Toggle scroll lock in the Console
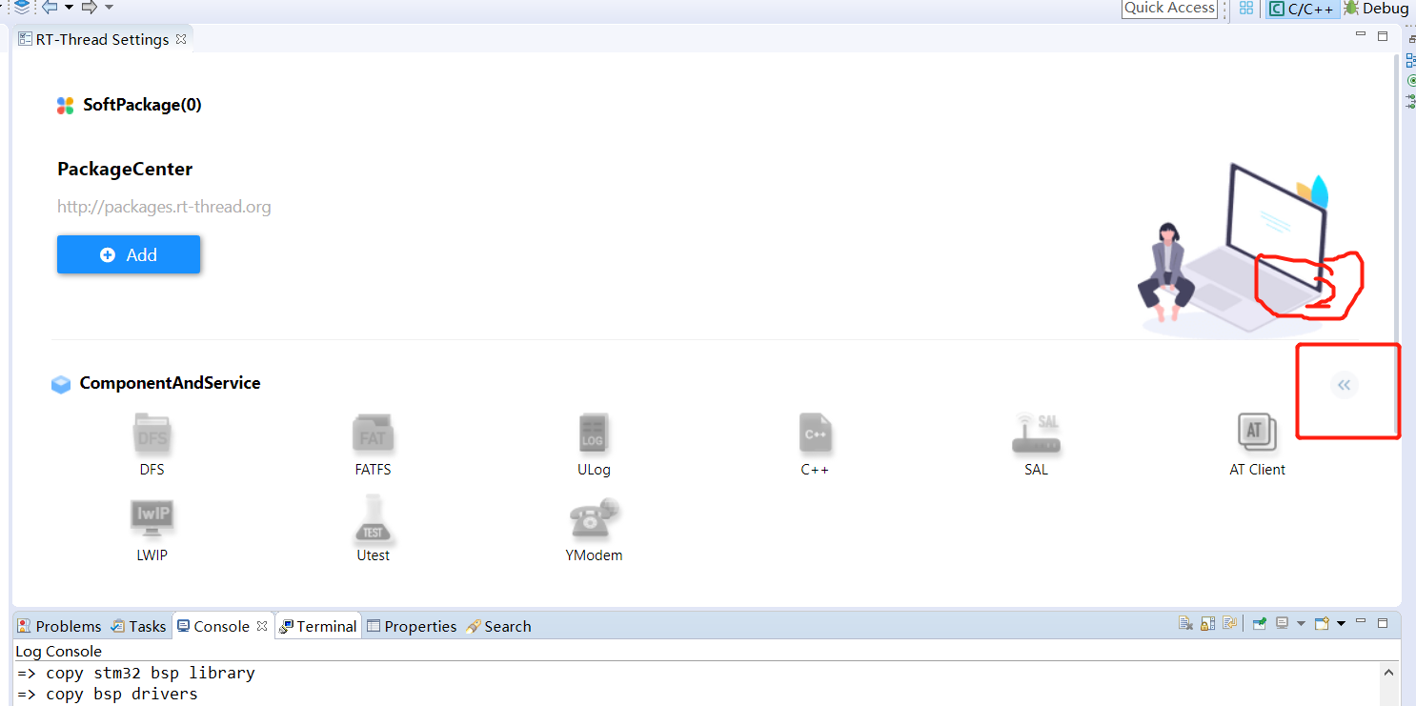Screen dimensions: 1416x706 click(1207, 622)
